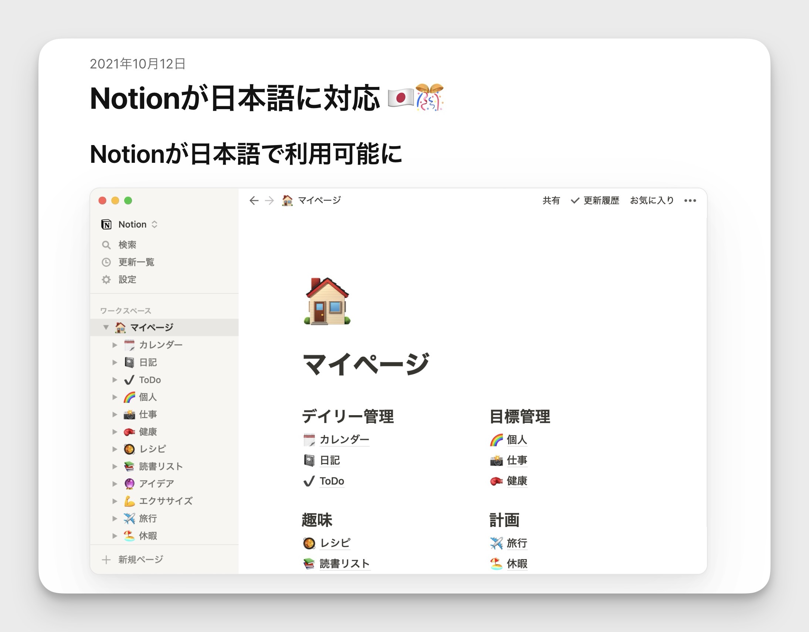Select エクササイズ label in the sidebar
The width and height of the screenshot is (809, 632).
point(166,501)
